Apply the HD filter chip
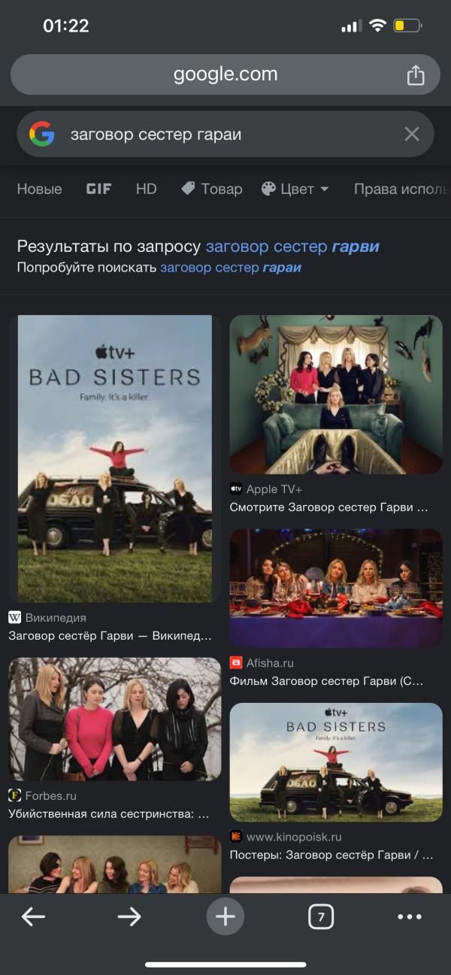This screenshot has height=975, width=451. coord(147,189)
